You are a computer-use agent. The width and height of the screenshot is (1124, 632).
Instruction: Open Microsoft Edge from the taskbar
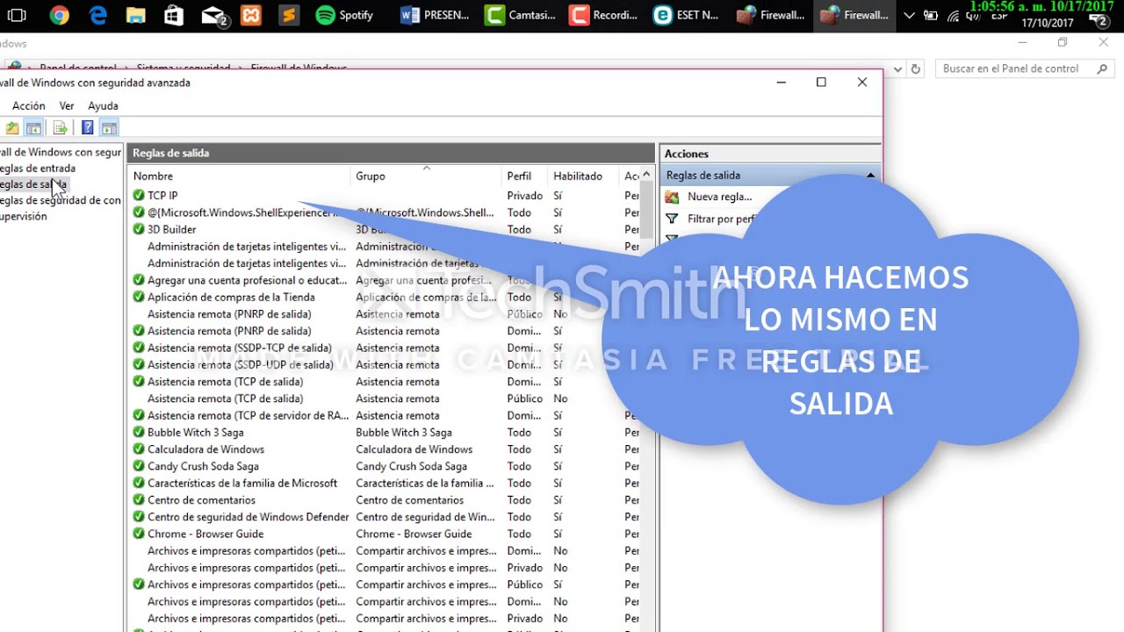coord(97,15)
